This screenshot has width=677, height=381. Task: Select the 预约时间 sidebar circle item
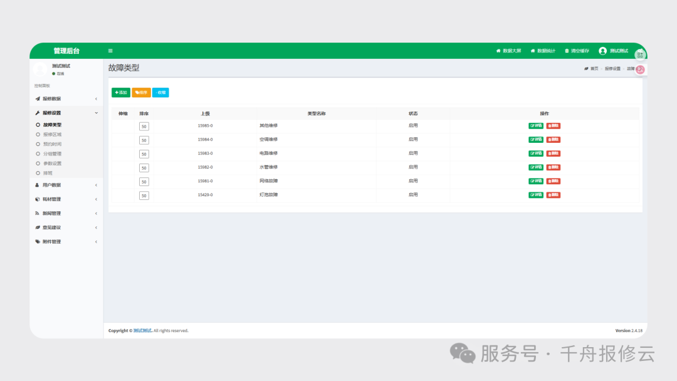[x=38, y=144]
